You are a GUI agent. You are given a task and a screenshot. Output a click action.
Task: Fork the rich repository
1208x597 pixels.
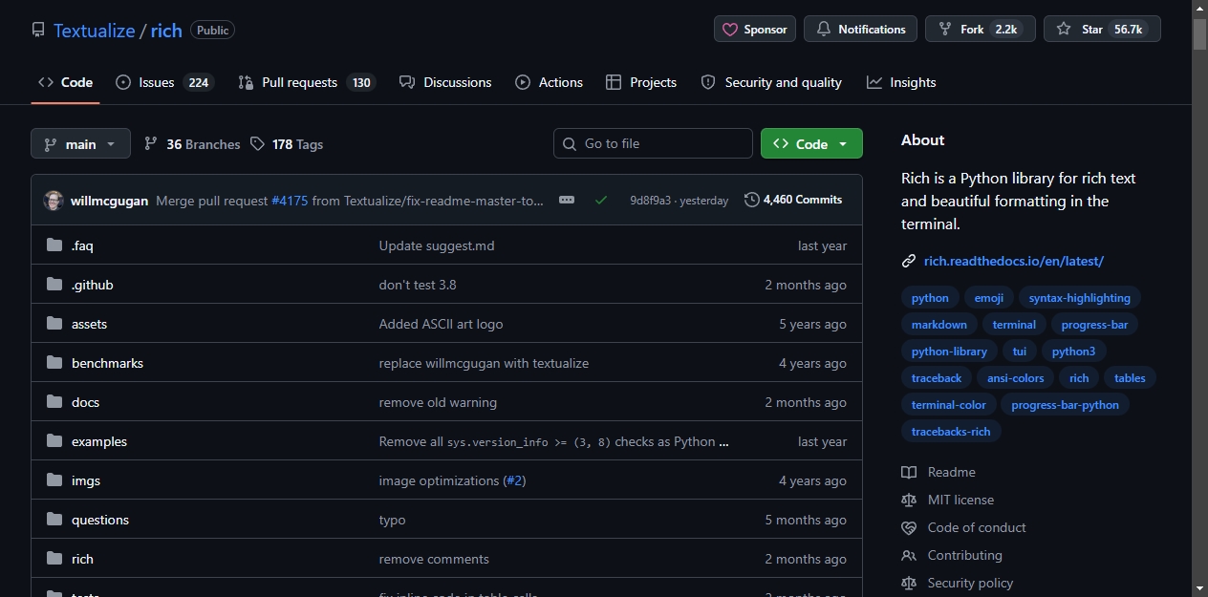click(x=981, y=29)
